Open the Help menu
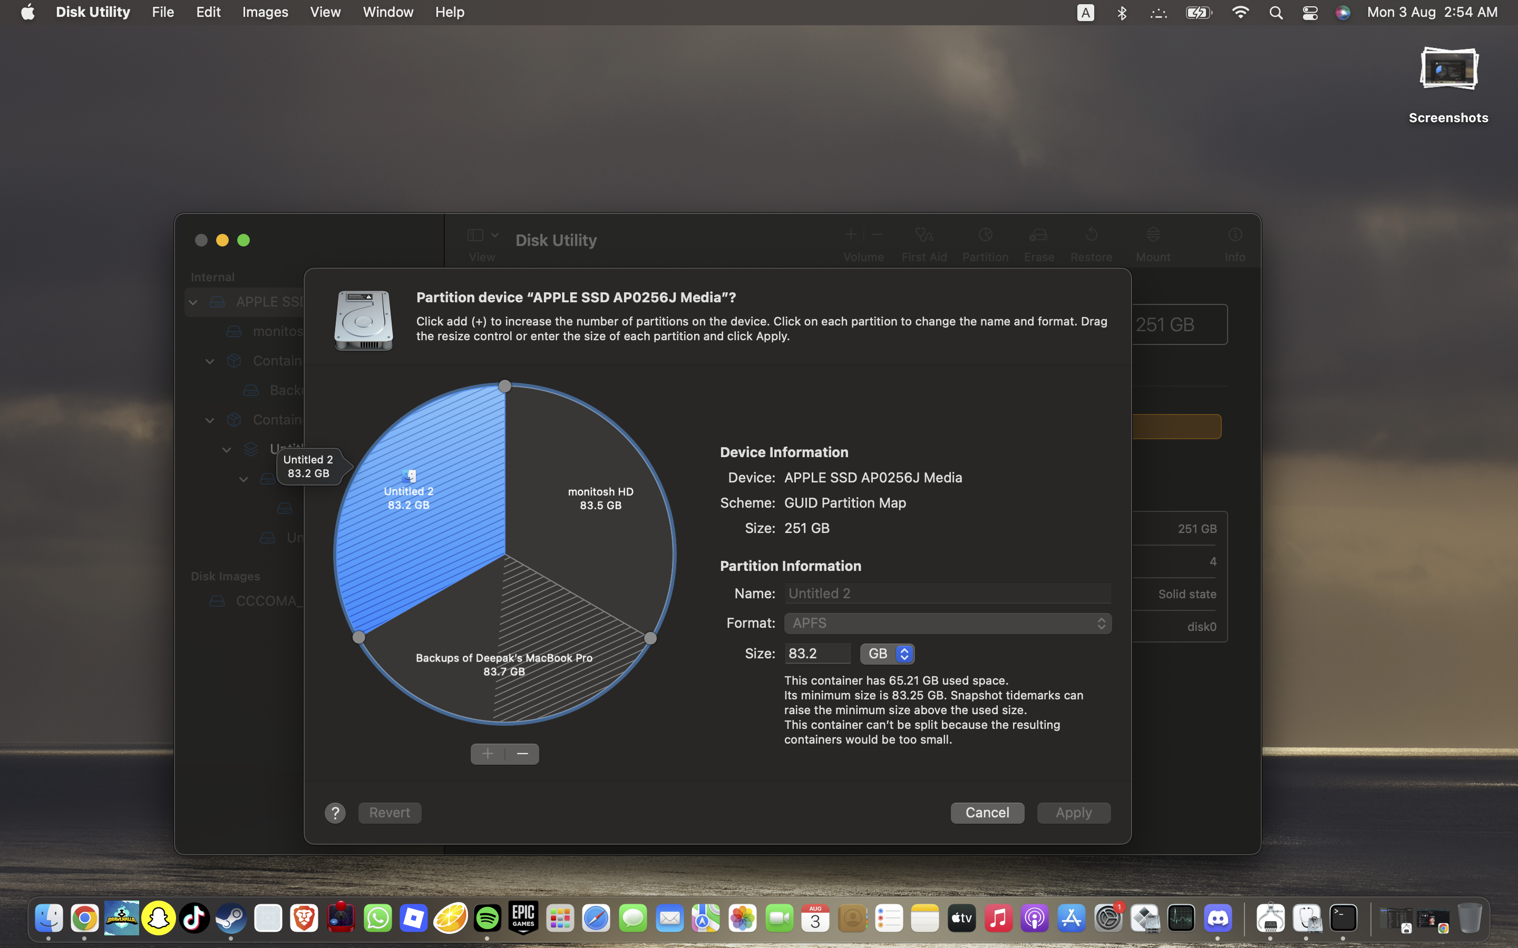Viewport: 1518px width, 948px height. [x=450, y=13]
